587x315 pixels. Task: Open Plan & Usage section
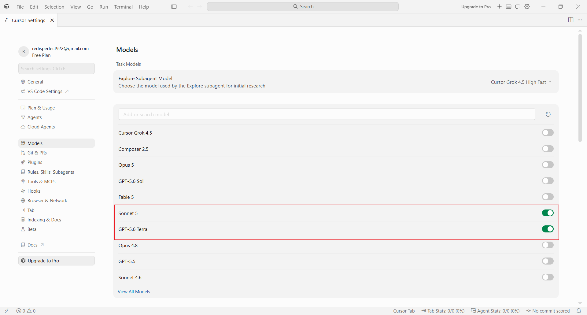[57, 108]
